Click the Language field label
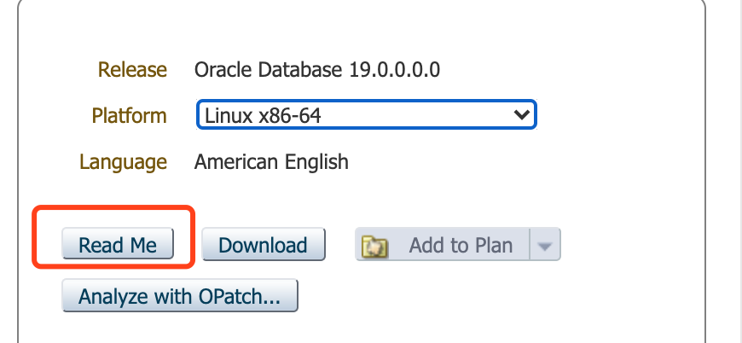Image resolution: width=742 pixels, height=343 pixels. (x=123, y=161)
